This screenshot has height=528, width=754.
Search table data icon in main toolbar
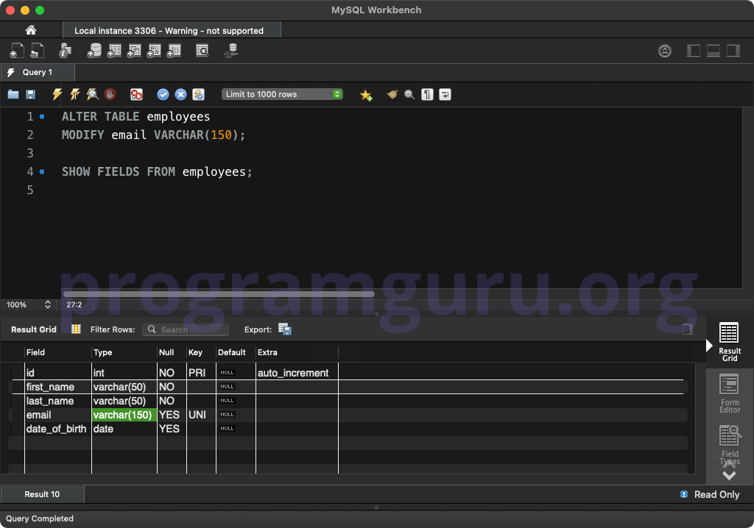point(202,51)
